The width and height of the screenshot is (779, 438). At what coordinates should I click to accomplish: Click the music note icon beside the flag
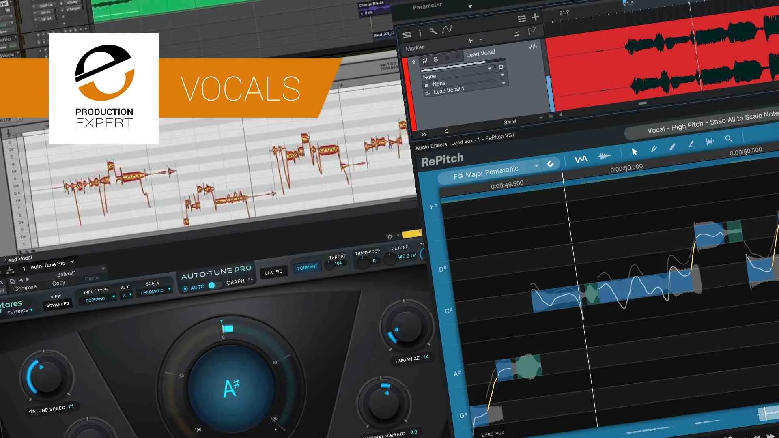[517, 34]
